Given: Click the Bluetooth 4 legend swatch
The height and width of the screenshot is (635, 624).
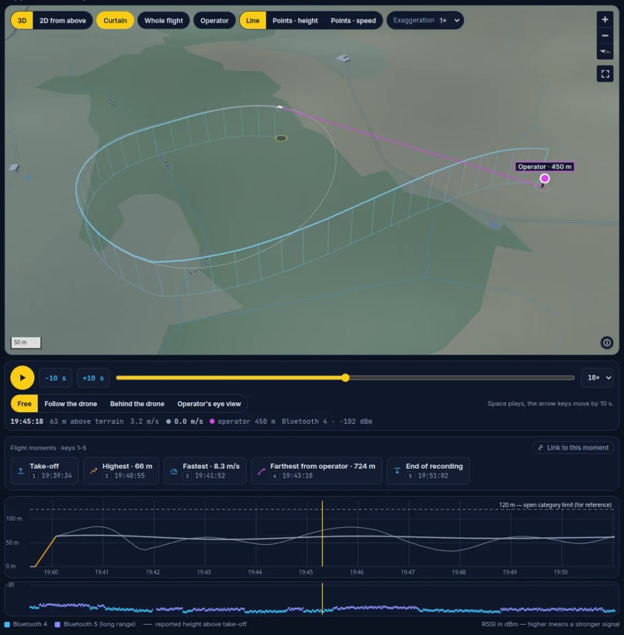Looking at the screenshot, I should point(7,624).
